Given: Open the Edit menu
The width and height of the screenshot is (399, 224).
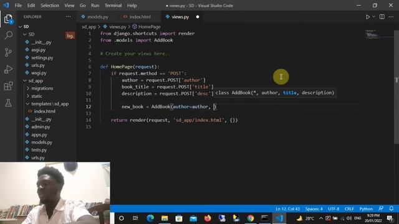Looking at the screenshot, I should 31,6.
